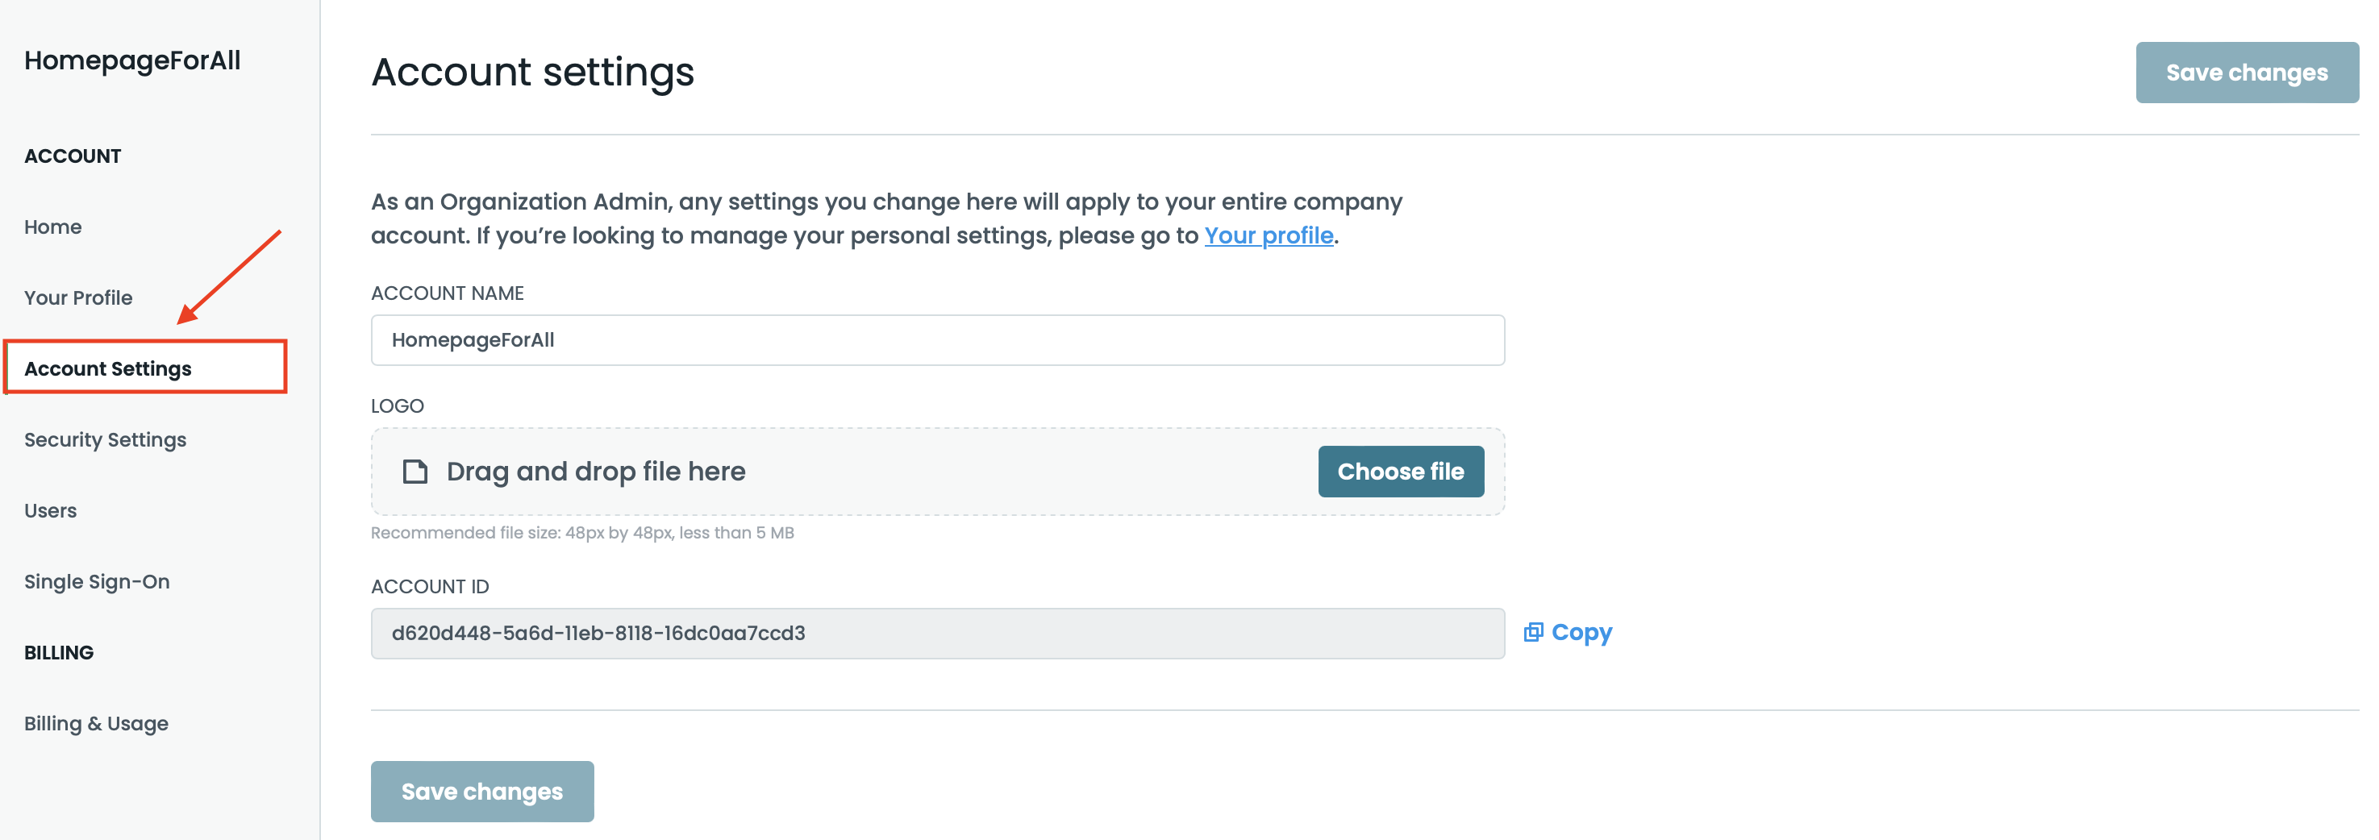Select Account Settings sidebar item
Image resolution: width=2379 pixels, height=840 pixels.
(108, 368)
